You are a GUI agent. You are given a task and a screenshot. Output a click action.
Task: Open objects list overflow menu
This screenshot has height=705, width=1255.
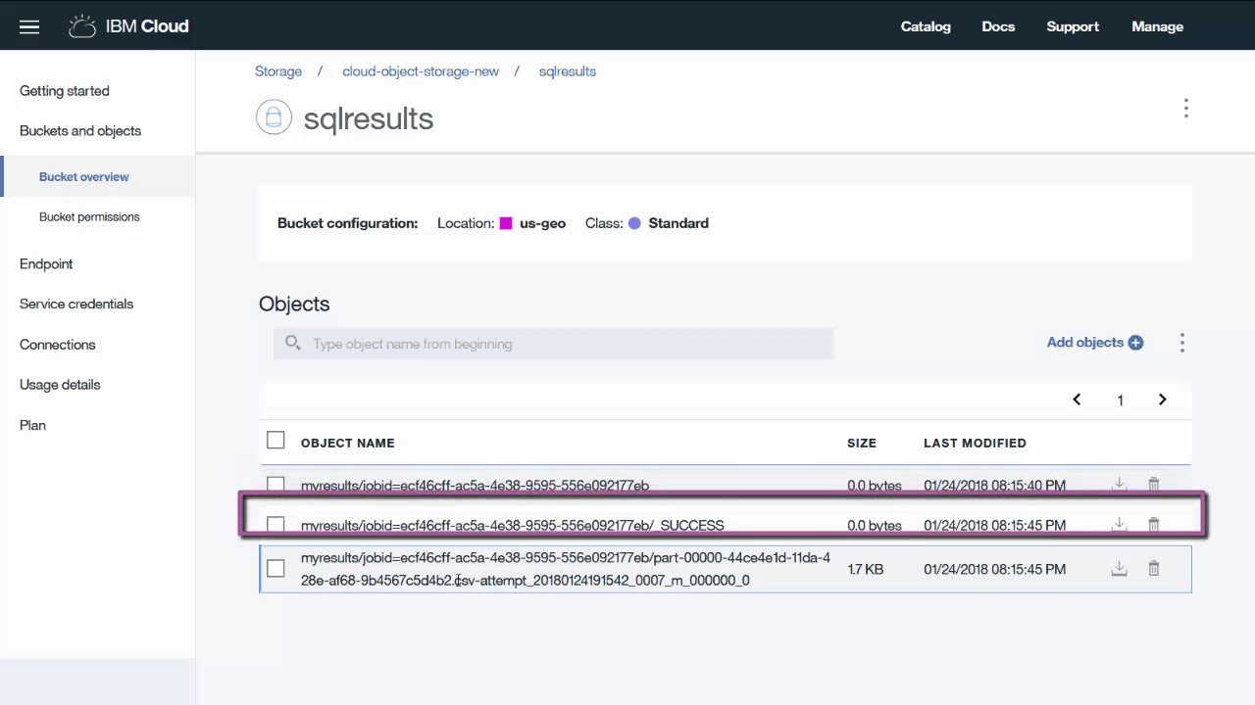(1182, 343)
